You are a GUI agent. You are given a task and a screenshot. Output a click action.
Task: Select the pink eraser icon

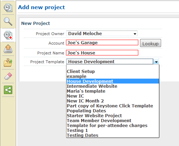click(8, 76)
